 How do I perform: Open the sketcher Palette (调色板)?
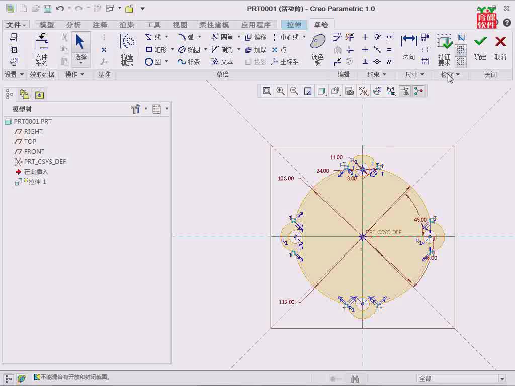point(318,49)
